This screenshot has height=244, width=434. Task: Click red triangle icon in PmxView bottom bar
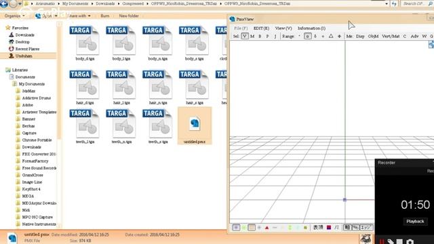point(267,228)
